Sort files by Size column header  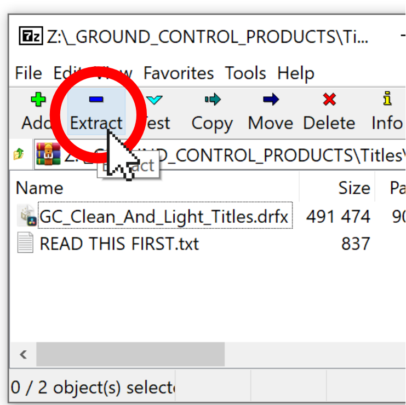click(x=353, y=188)
